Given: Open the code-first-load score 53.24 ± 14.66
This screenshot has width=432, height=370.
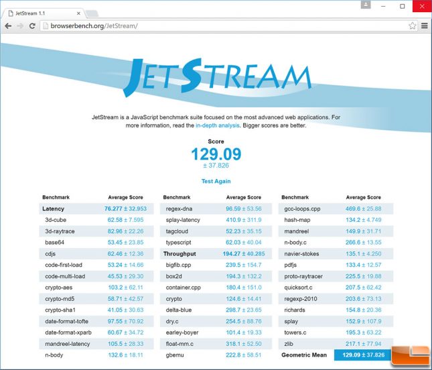Looking at the screenshot, I should point(125,265).
